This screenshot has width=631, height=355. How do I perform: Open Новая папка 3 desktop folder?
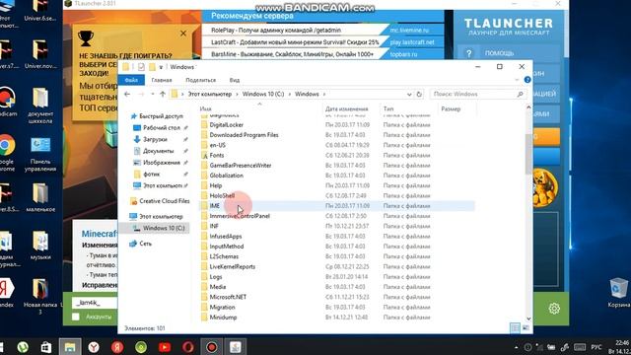click(x=40, y=296)
